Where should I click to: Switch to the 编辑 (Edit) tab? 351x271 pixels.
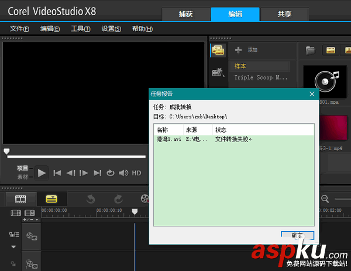point(235,14)
